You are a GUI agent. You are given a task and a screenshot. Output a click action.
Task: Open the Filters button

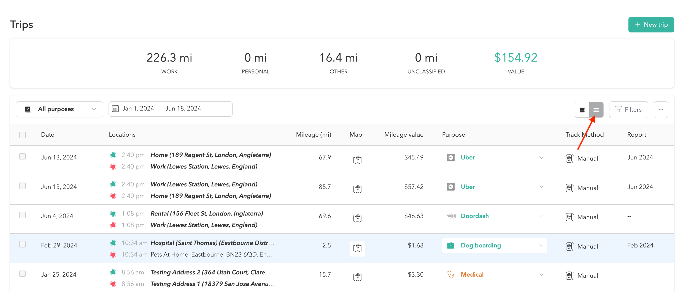pos(628,109)
